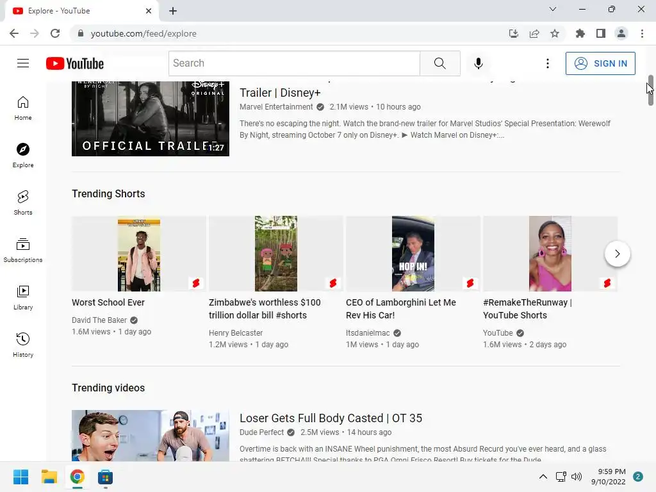The image size is (656, 492).
Task: Open History in the sidebar
Action: coord(23,345)
